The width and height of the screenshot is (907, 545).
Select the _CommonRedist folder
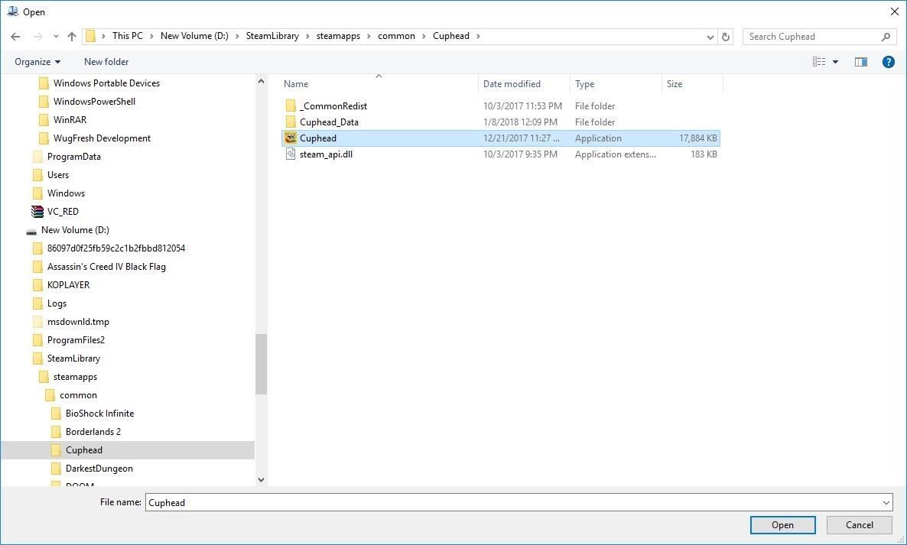[333, 105]
